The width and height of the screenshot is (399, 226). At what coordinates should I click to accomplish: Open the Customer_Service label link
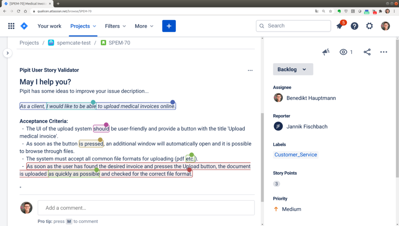pos(295,155)
